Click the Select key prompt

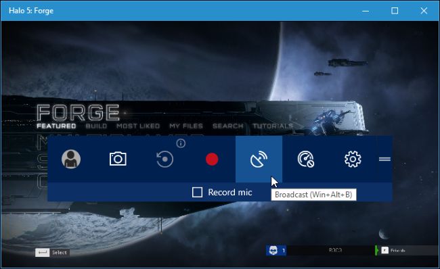[x=52, y=253]
